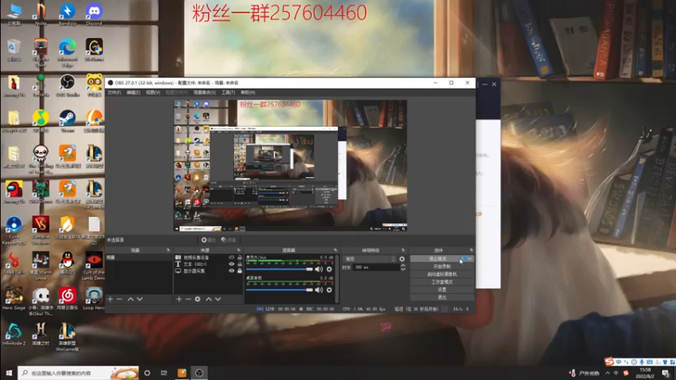Expand the dropdown arrow beside Stop Streaming
This screenshot has height=380, width=676.
click(469, 258)
